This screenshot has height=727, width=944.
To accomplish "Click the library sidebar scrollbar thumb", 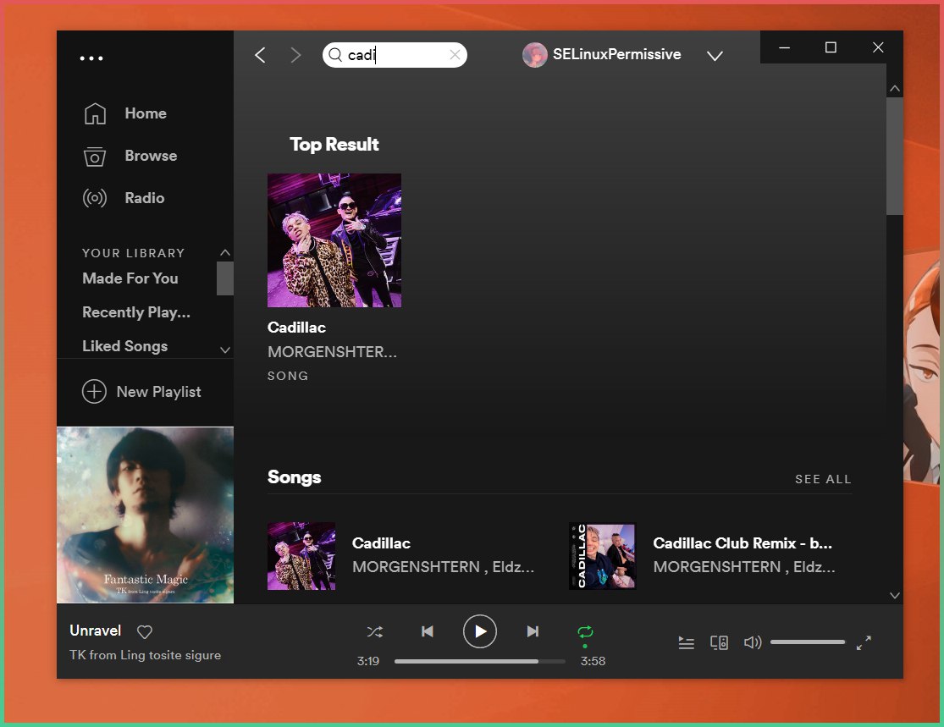I will 224,278.
